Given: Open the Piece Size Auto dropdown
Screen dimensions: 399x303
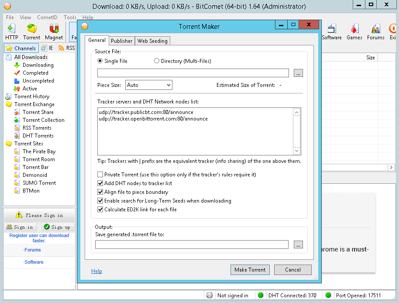Looking at the screenshot, I should click(x=148, y=85).
